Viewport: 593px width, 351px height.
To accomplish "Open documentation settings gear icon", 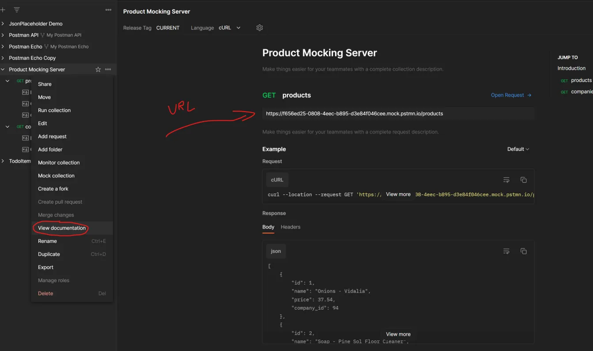I will pyautogui.click(x=260, y=28).
